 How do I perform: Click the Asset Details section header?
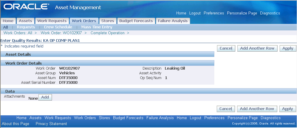107,54
